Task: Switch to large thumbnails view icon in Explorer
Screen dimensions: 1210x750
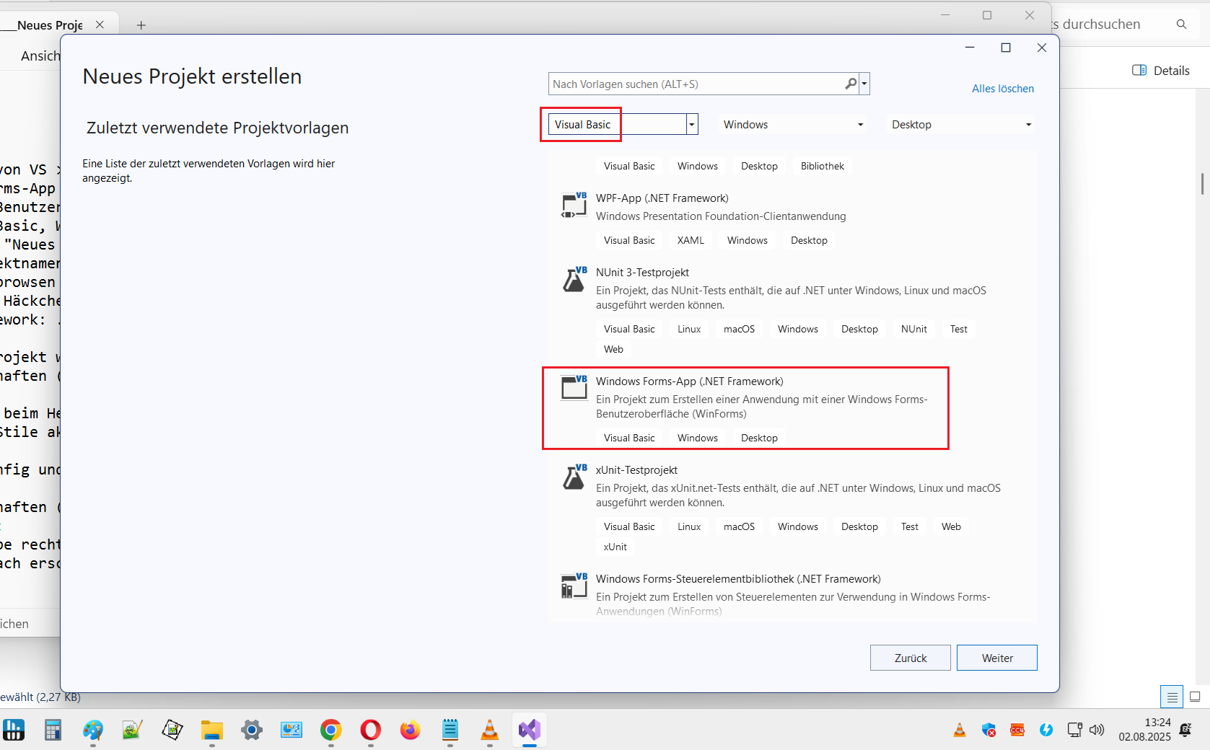Action: pos(1195,697)
